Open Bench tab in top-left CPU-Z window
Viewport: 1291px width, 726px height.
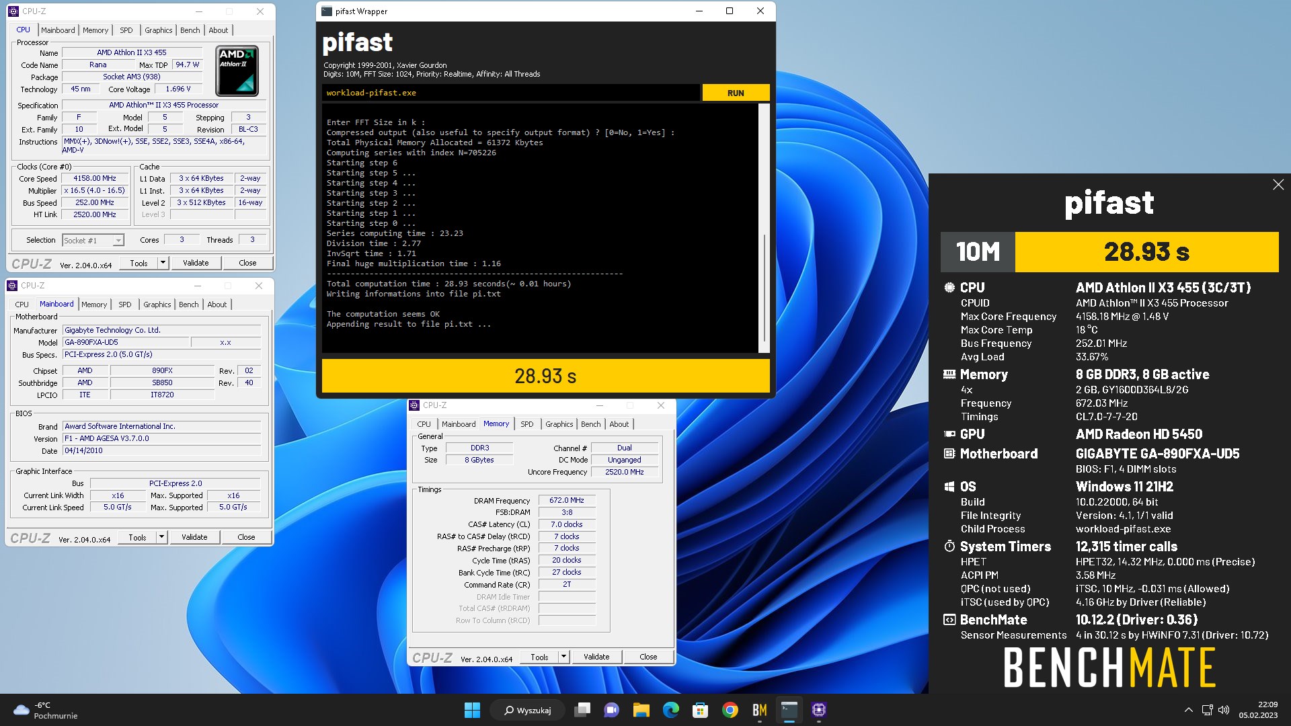(x=190, y=30)
